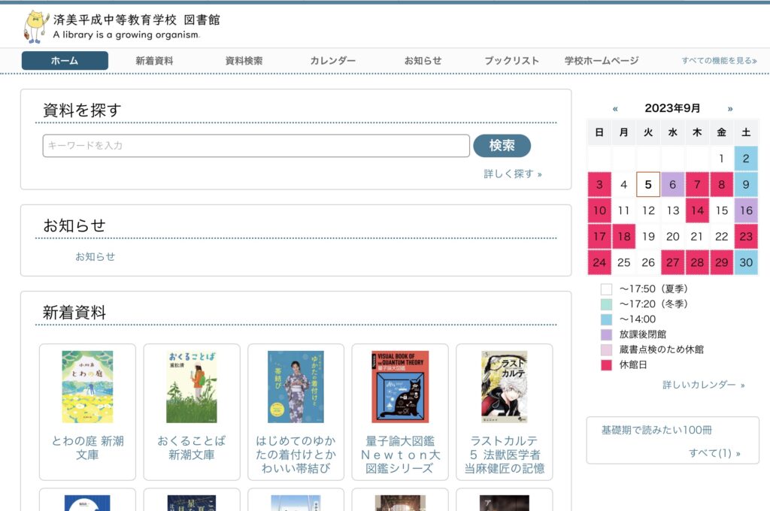Click おくることば 新潮文庫 title link
The image size is (770, 511).
pos(192,448)
